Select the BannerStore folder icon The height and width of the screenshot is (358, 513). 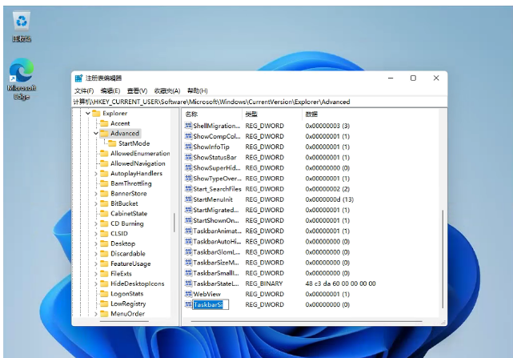pyautogui.click(x=103, y=194)
